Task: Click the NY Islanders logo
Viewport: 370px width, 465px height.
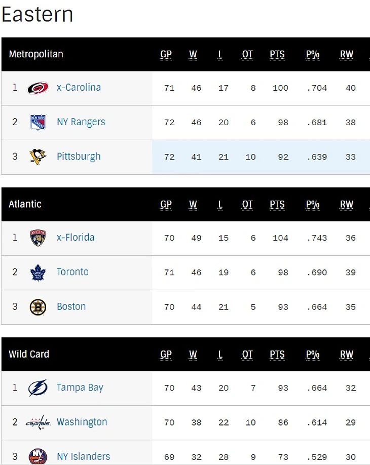Action: click(38, 456)
